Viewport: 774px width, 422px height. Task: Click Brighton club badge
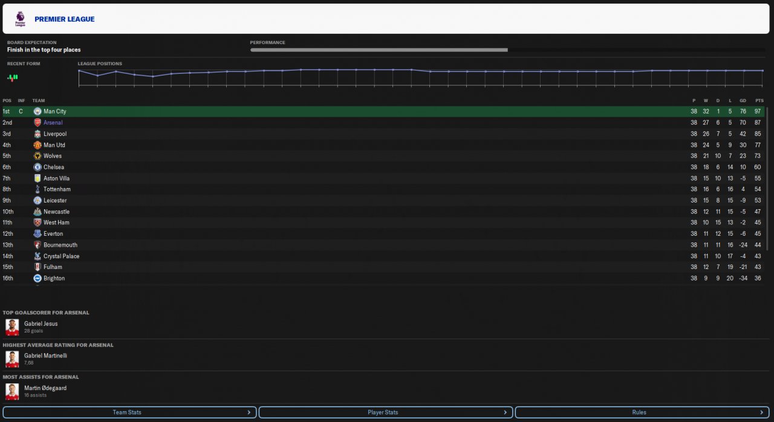coord(37,278)
